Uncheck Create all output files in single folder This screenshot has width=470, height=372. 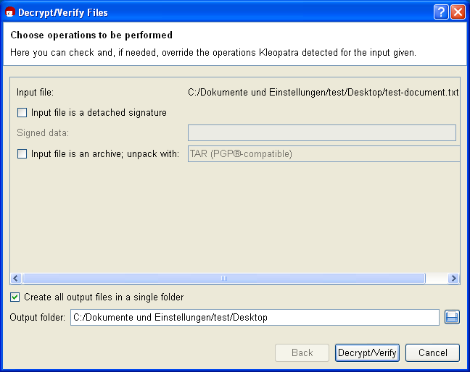pyautogui.click(x=15, y=297)
